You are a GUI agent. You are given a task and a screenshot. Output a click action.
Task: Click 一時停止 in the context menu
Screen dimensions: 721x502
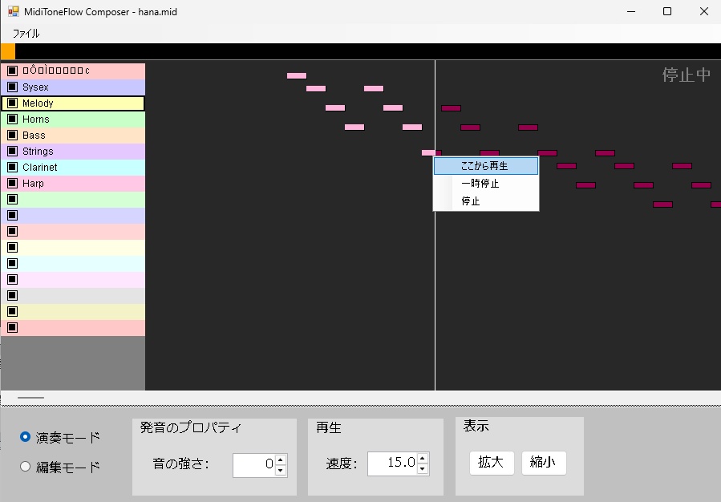pos(484,184)
